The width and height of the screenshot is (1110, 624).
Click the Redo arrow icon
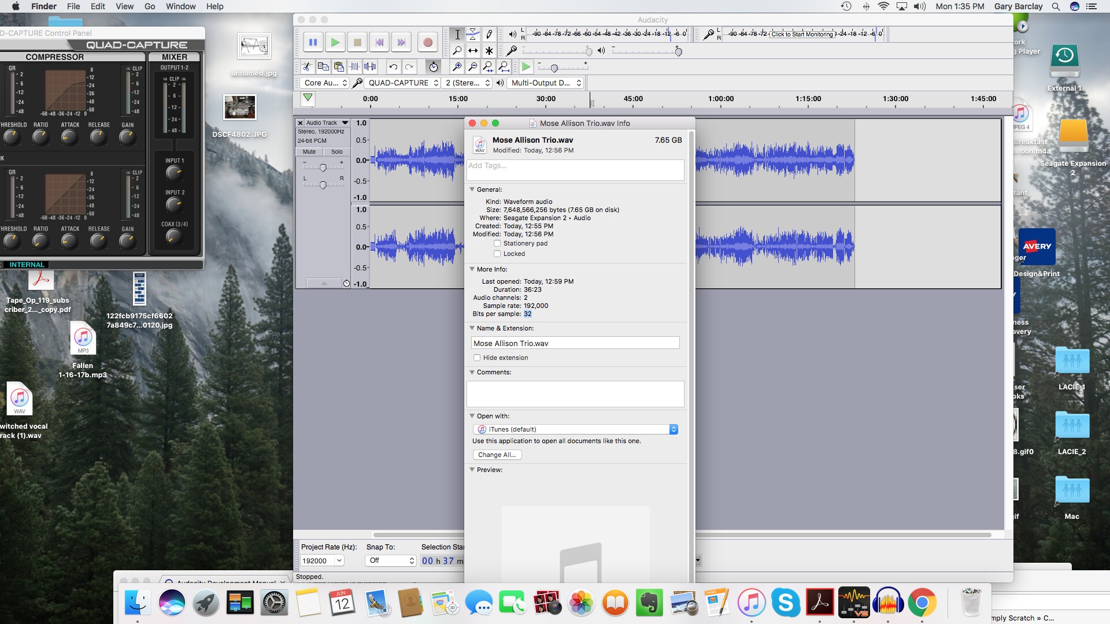point(409,67)
